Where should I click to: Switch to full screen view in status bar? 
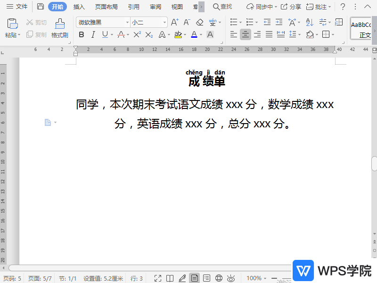(x=158, y=278)
